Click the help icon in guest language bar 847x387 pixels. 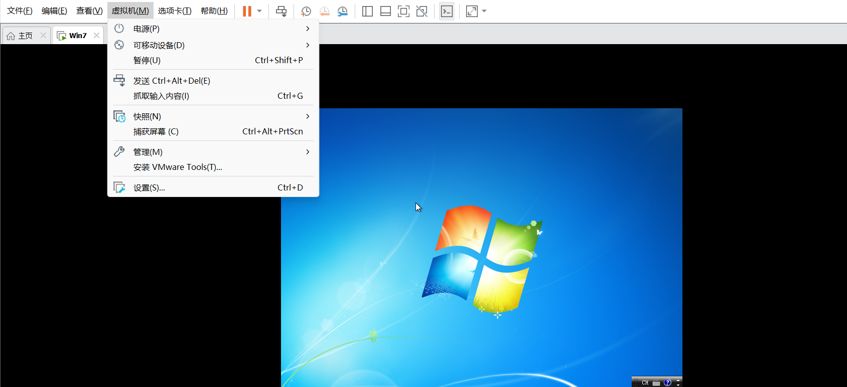(667, 382)
